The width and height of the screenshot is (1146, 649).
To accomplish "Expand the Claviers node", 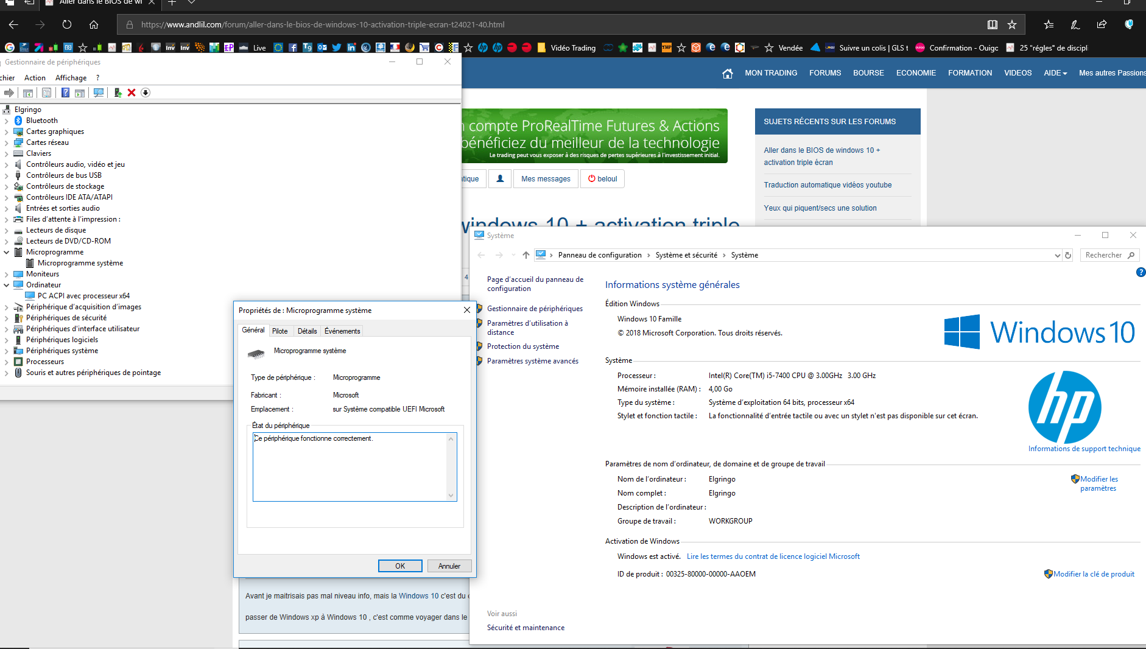I will pos(7,153).
